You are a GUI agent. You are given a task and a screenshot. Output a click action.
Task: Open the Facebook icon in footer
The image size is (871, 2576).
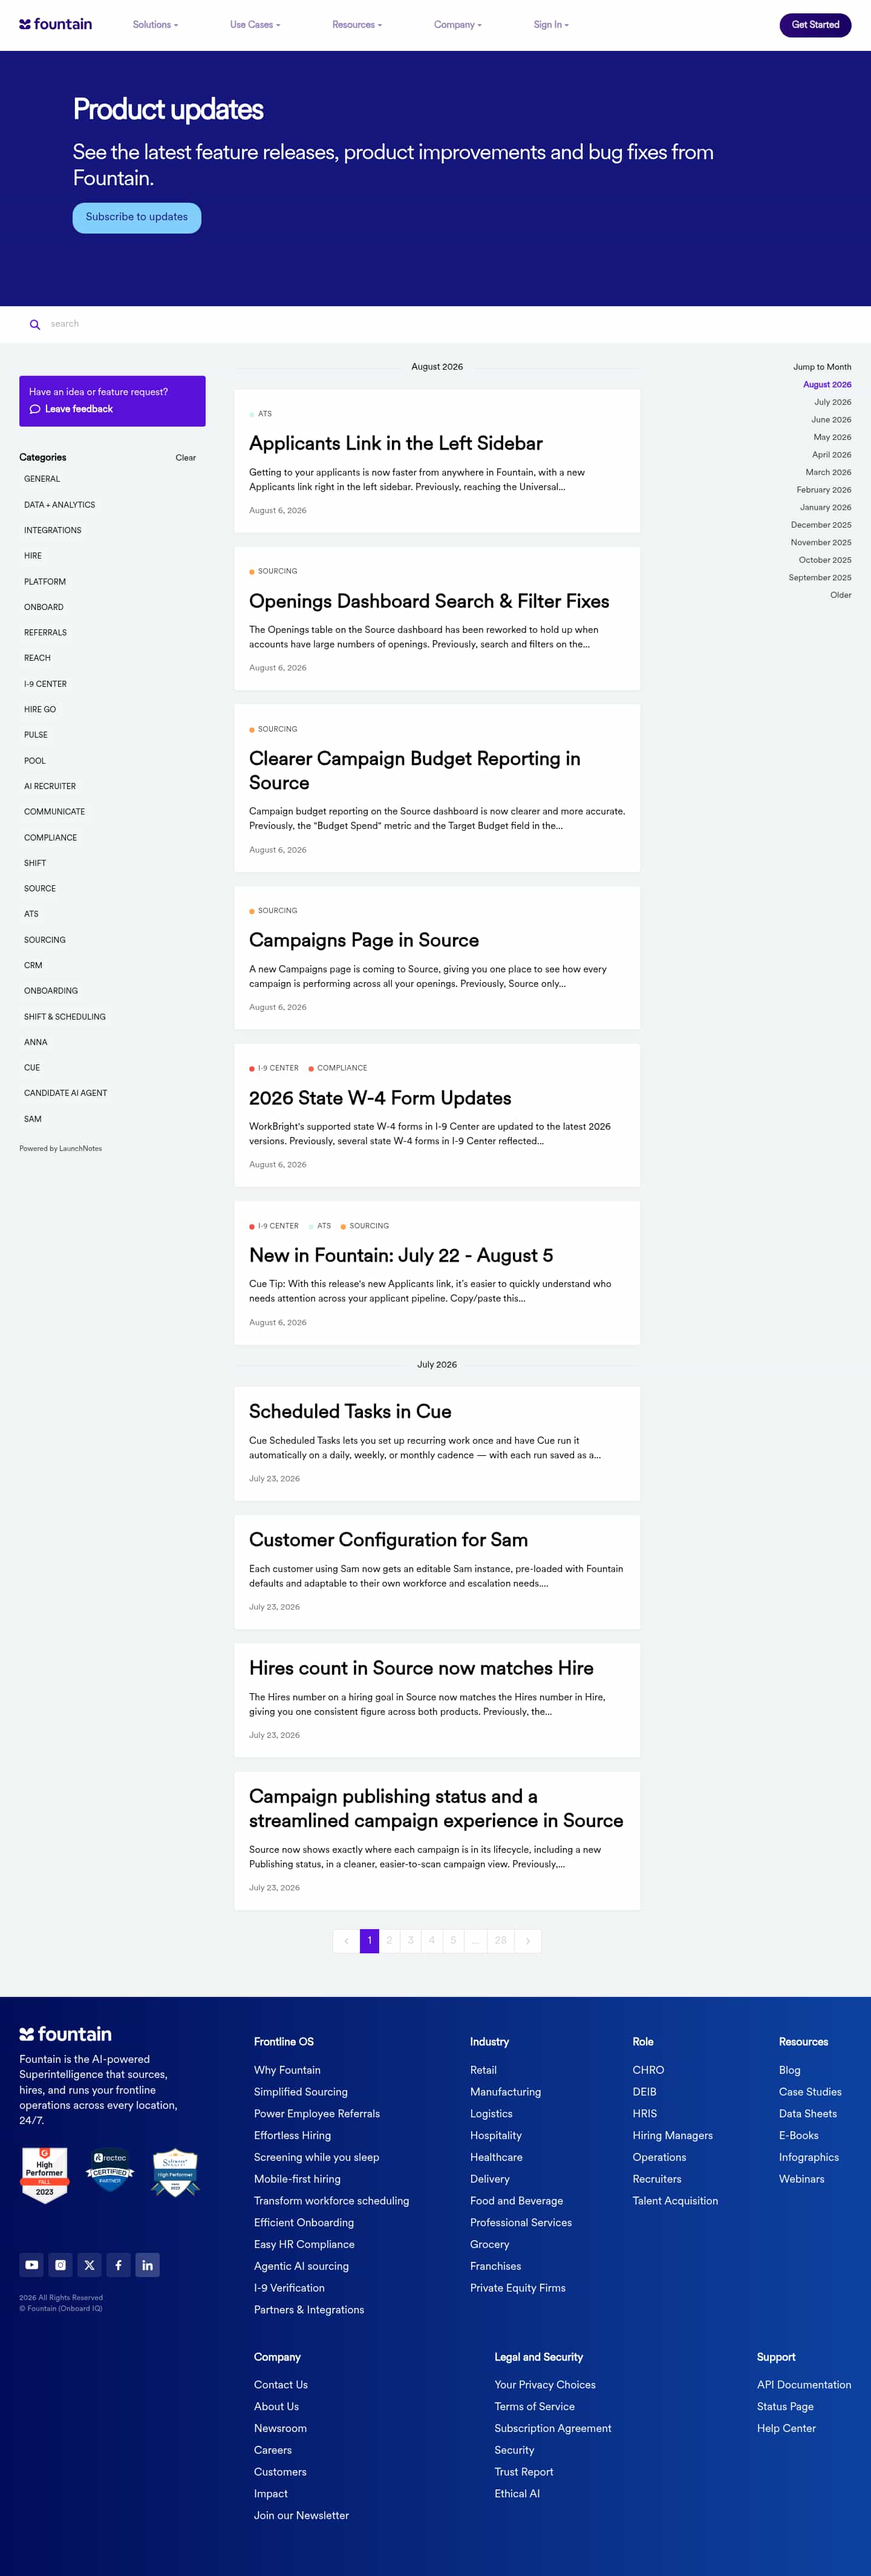pos(118,2265)
